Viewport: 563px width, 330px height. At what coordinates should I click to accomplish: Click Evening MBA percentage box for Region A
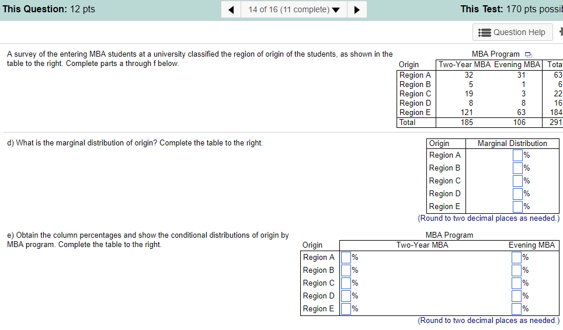point(516,258)
